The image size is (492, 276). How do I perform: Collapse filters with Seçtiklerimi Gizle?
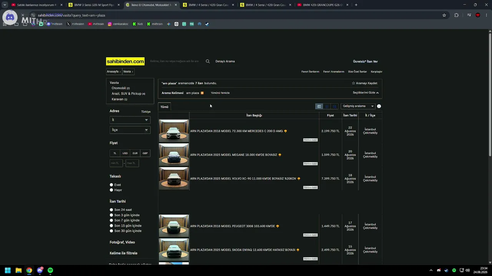tap(366, 93)
